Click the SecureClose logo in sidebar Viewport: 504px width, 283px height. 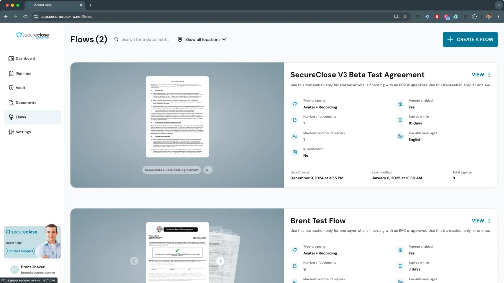point(32,35)
